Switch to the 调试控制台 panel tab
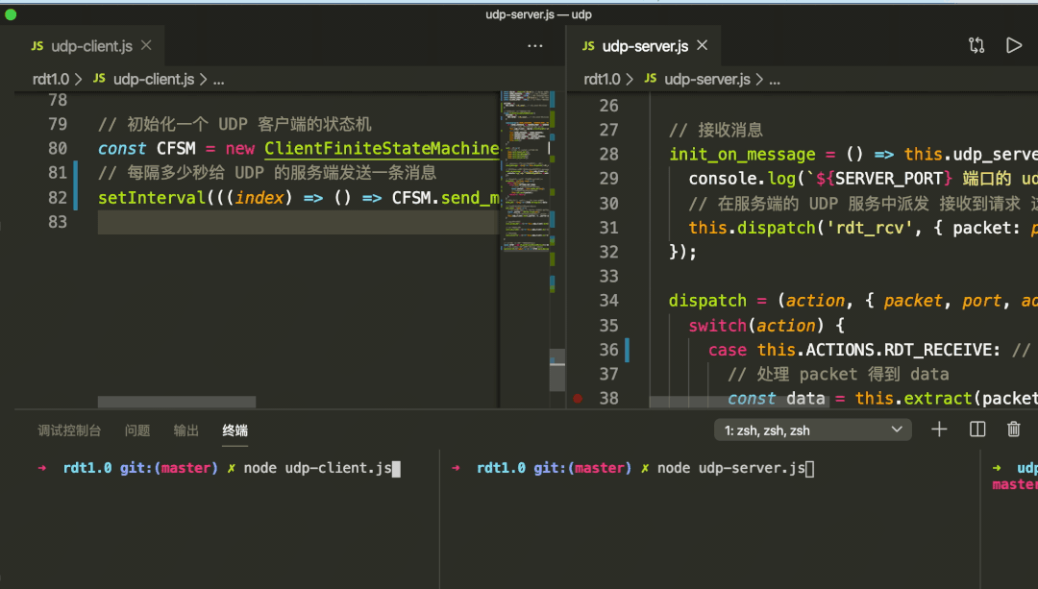This screenshot has height=589, width=1038. click(x=69, y=430)
